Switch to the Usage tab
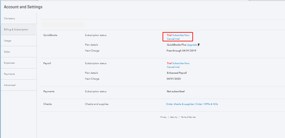 point(8,41)
